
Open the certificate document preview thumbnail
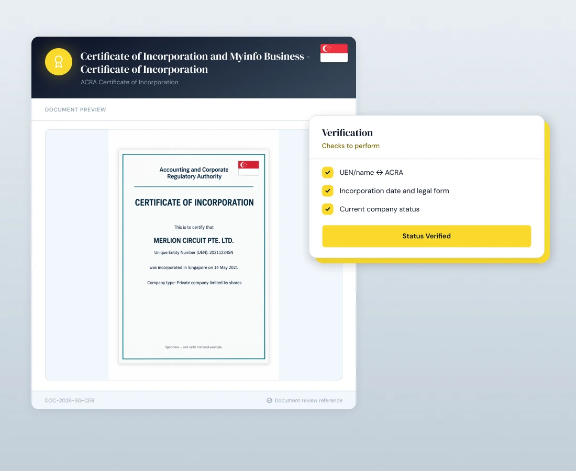click(x=194, y=256)
